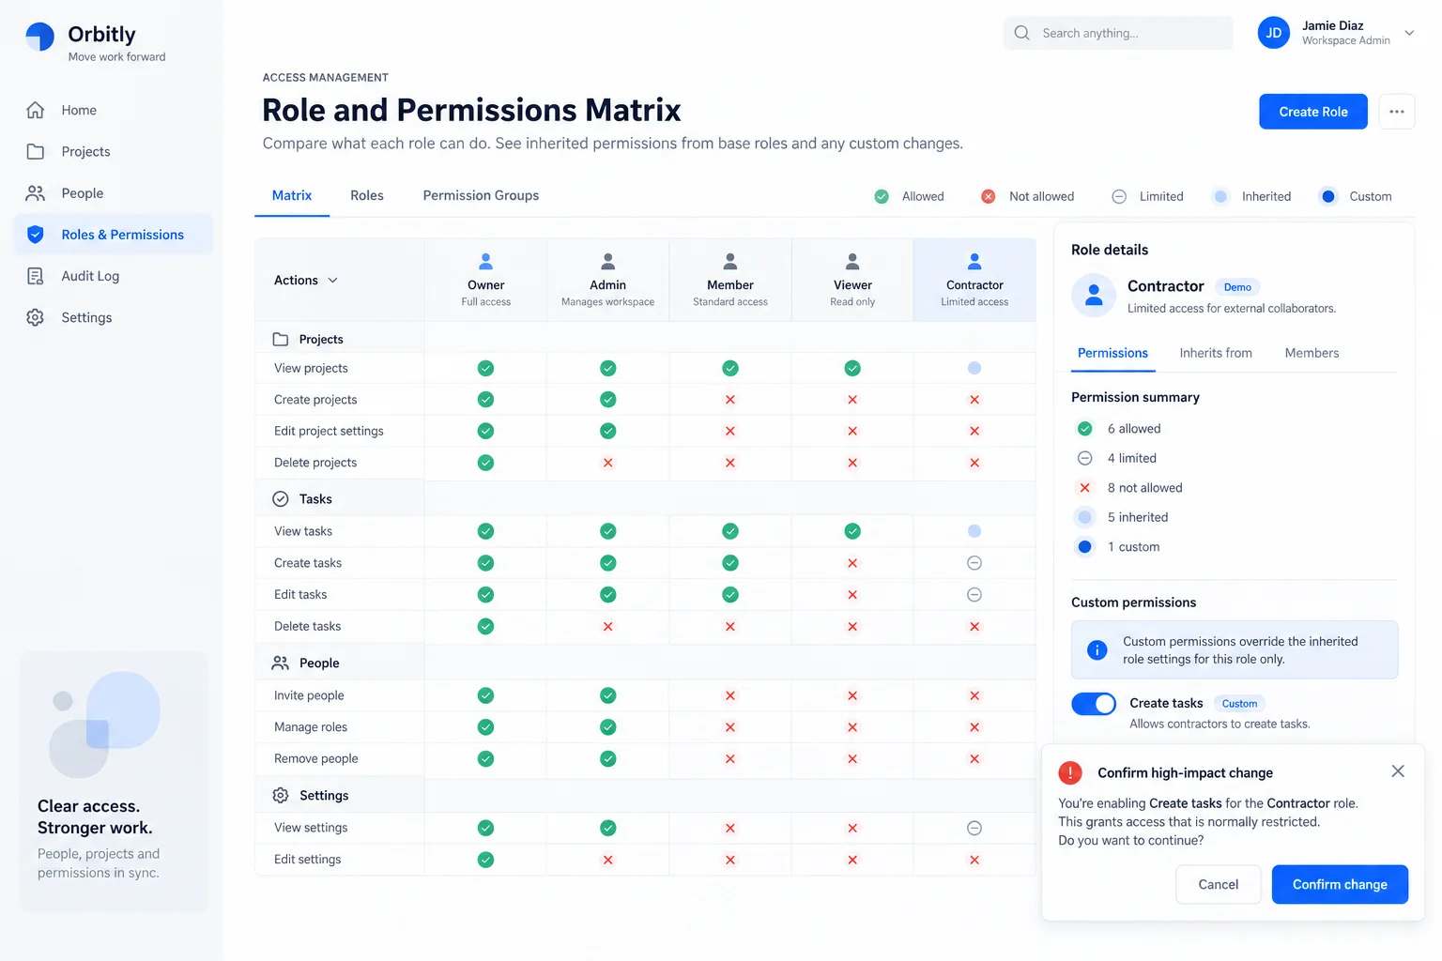Toggle Contractor's limited View settings cell
Screen dimensions: 1442x961
[x=974, y=828]
